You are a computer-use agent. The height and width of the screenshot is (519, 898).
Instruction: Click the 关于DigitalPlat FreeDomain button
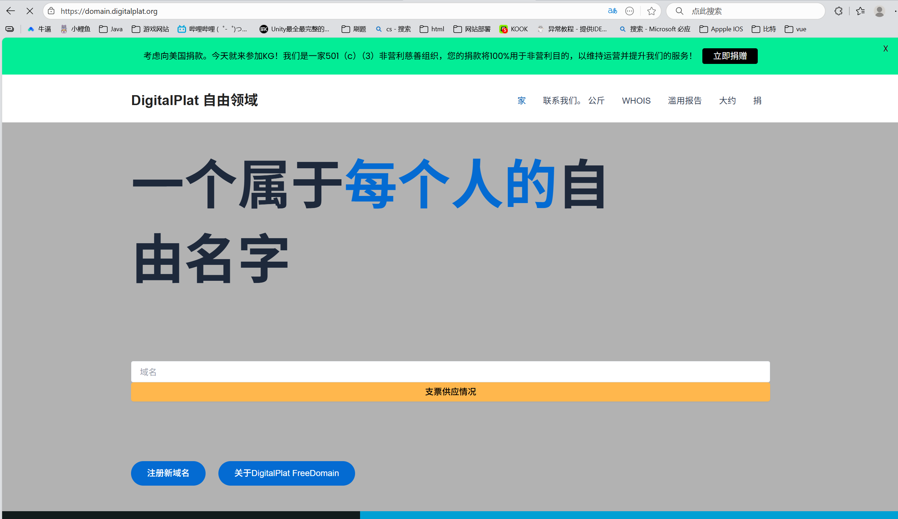click(286, 473)
